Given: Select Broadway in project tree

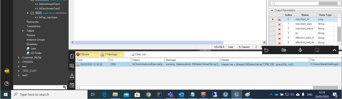Looking at the screenshot, I should 32,44.
